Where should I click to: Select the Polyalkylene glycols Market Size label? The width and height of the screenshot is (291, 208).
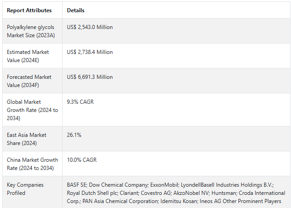pos(30,31)
